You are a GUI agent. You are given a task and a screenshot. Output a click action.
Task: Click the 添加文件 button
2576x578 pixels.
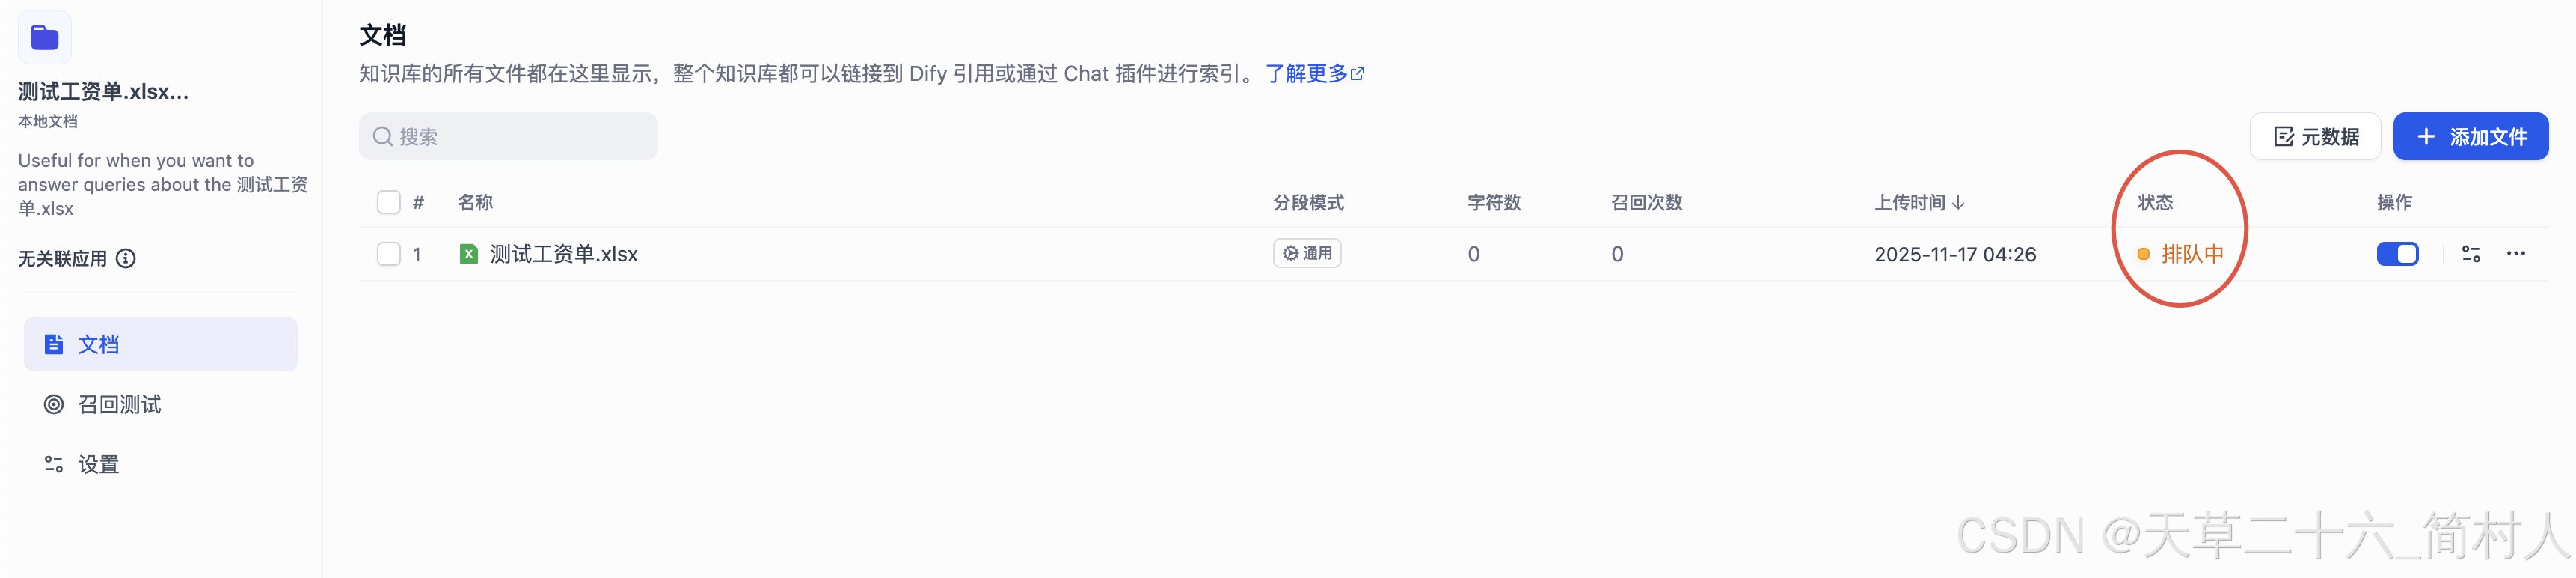coord(2471,136)
